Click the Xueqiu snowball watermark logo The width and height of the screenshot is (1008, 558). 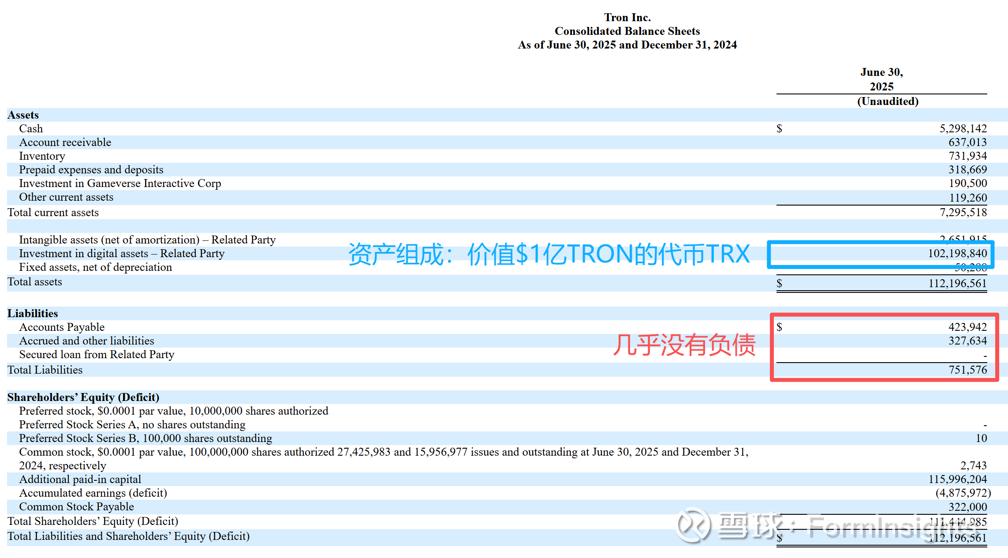[x=693, y=525]
